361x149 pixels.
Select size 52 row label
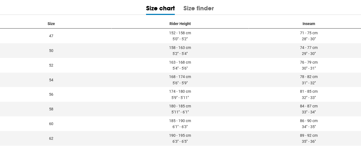click(51, 65)
